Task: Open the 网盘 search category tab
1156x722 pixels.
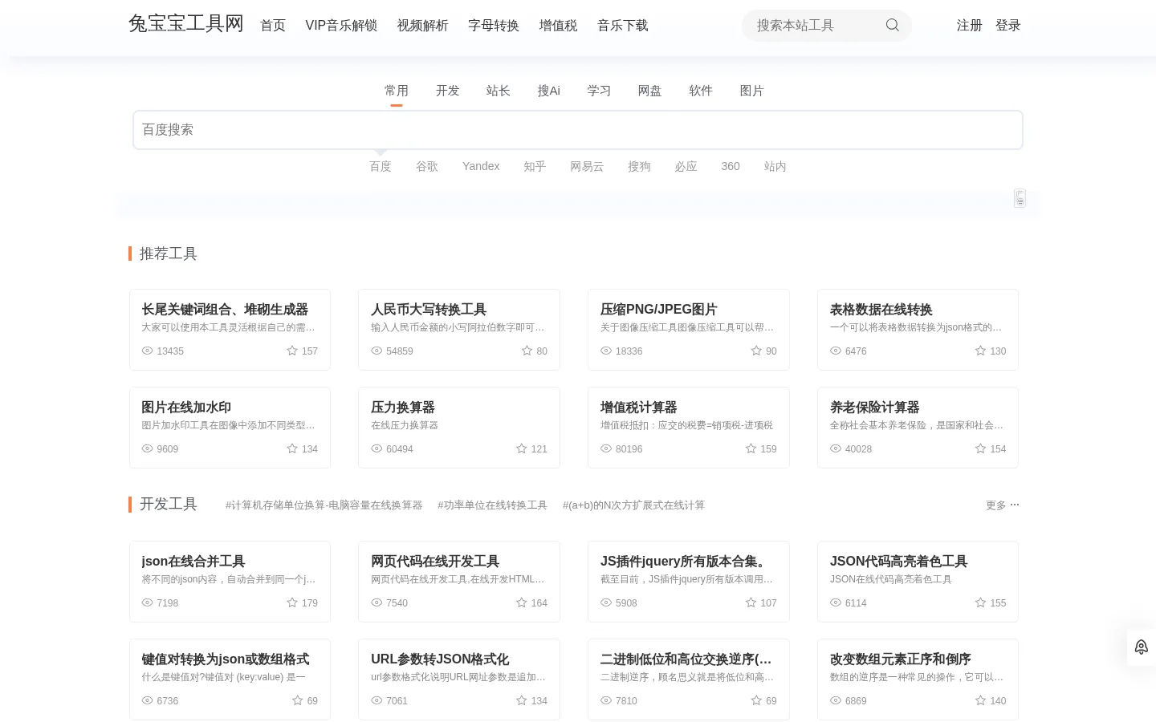Action: pos(649,91)
